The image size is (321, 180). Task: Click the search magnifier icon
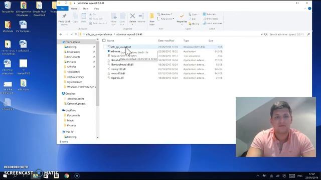click(x=308, y=34)
